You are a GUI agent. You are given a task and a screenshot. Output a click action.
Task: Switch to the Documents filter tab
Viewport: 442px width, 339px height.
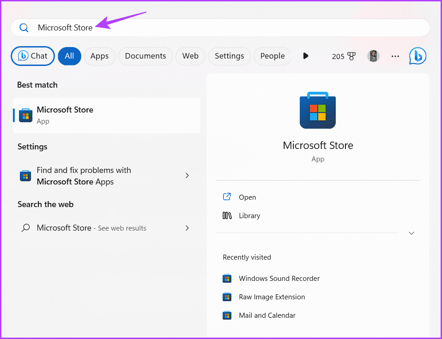coord(145,56)
